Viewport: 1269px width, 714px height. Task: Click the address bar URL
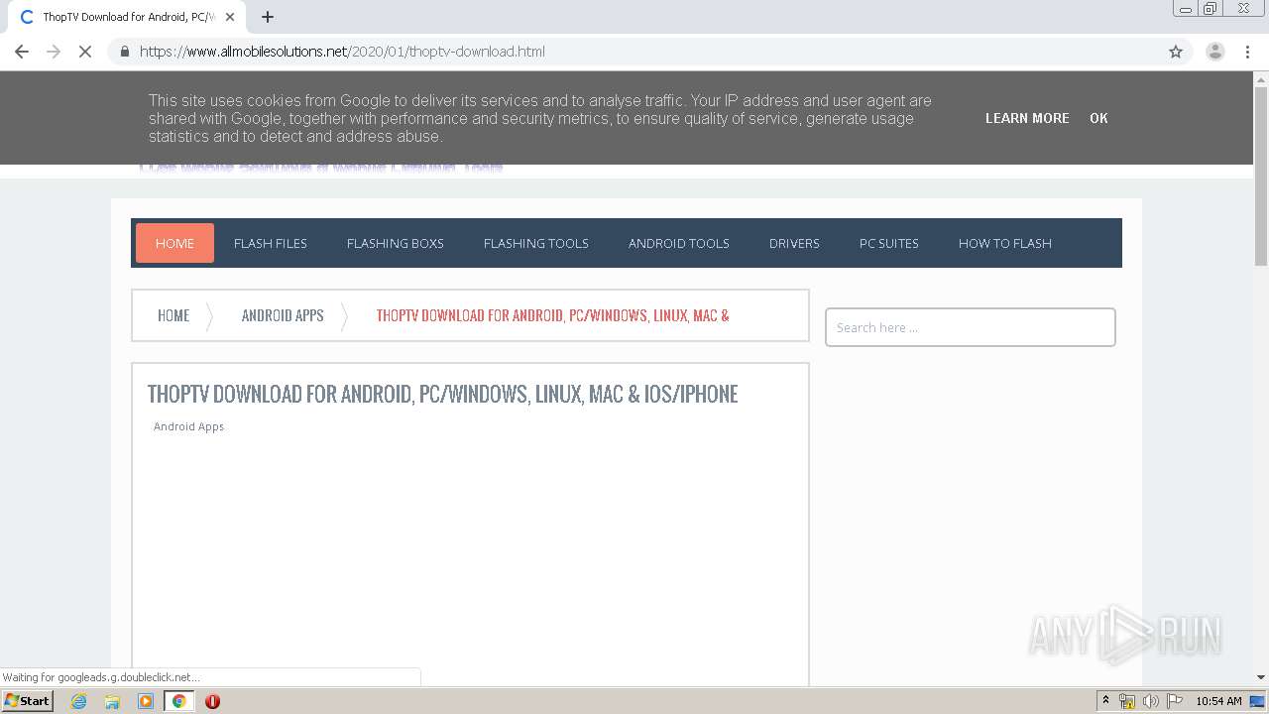click(342, 52)
